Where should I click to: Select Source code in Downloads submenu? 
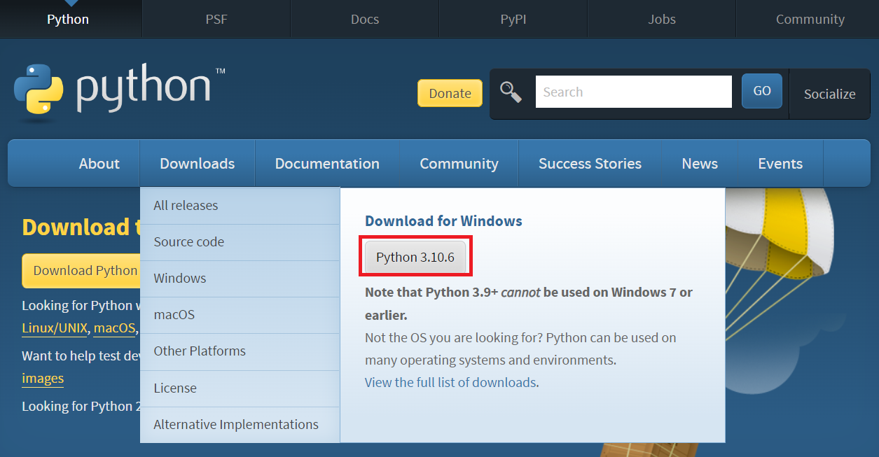coord(240,242)
